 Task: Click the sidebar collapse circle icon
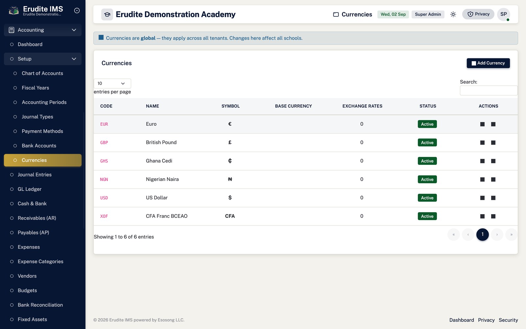77,11
